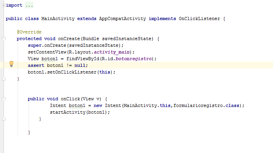
Task: Click findViewById method call
Action: point(83,59)
